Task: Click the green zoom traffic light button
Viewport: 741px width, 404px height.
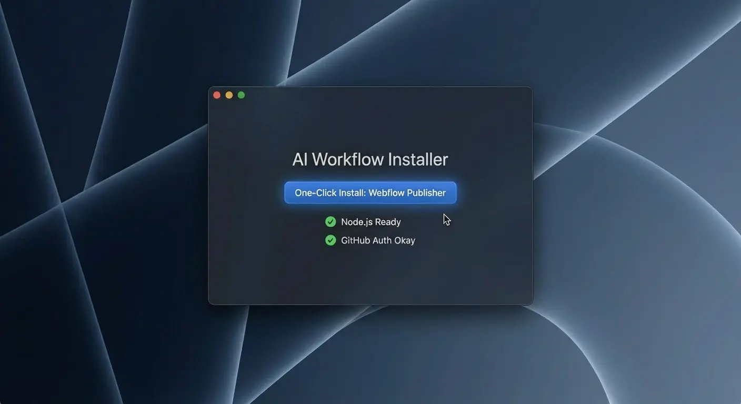Action: click(x=241, y=95)
